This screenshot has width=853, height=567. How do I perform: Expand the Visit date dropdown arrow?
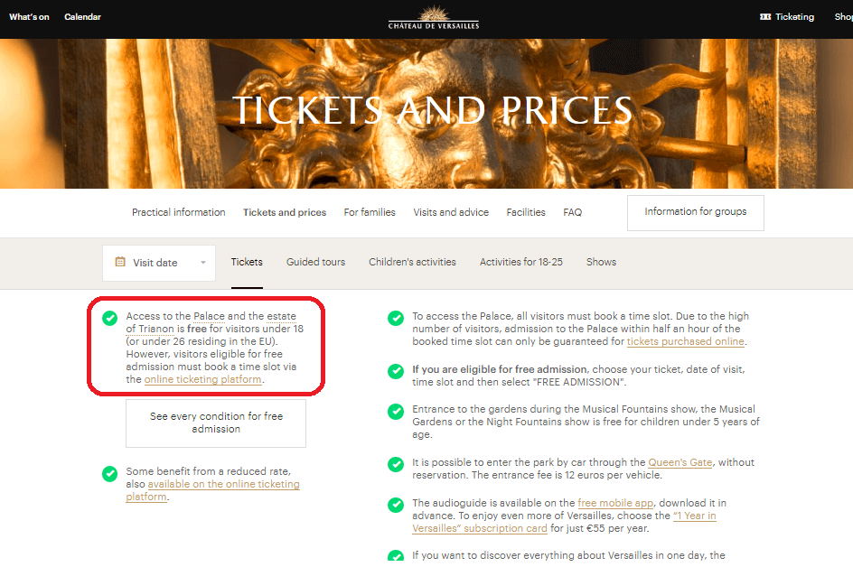tap(203, 263)
